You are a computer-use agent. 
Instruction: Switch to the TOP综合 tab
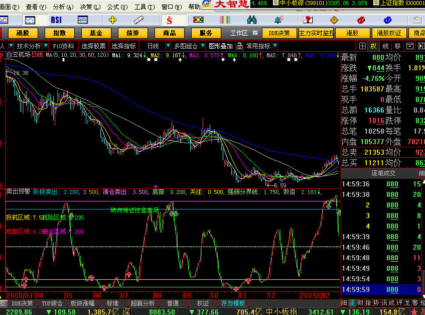point(52,303)
